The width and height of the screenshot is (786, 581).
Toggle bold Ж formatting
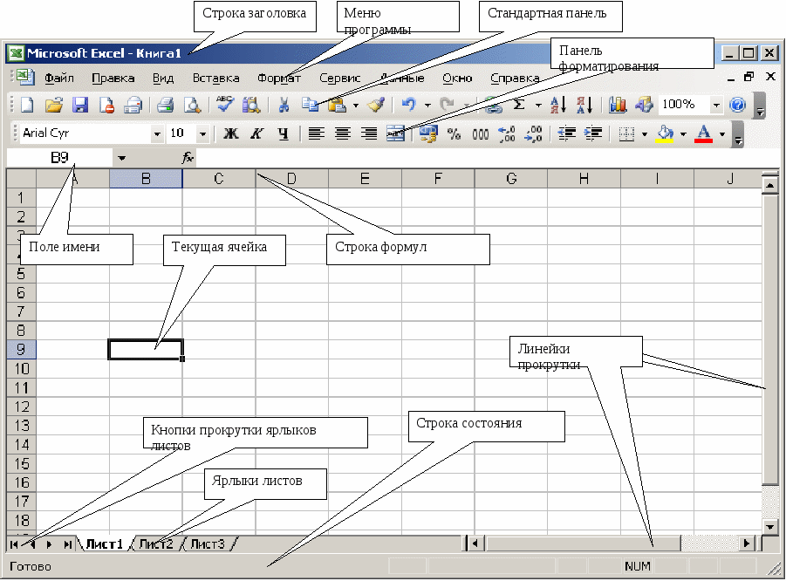pos(230,133)
